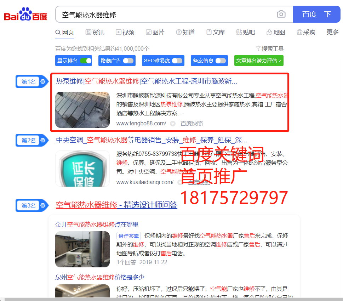Viewport: 343px width, 301px height.
Task: Click the link icon next to 第3名
Action: [43, 205]
